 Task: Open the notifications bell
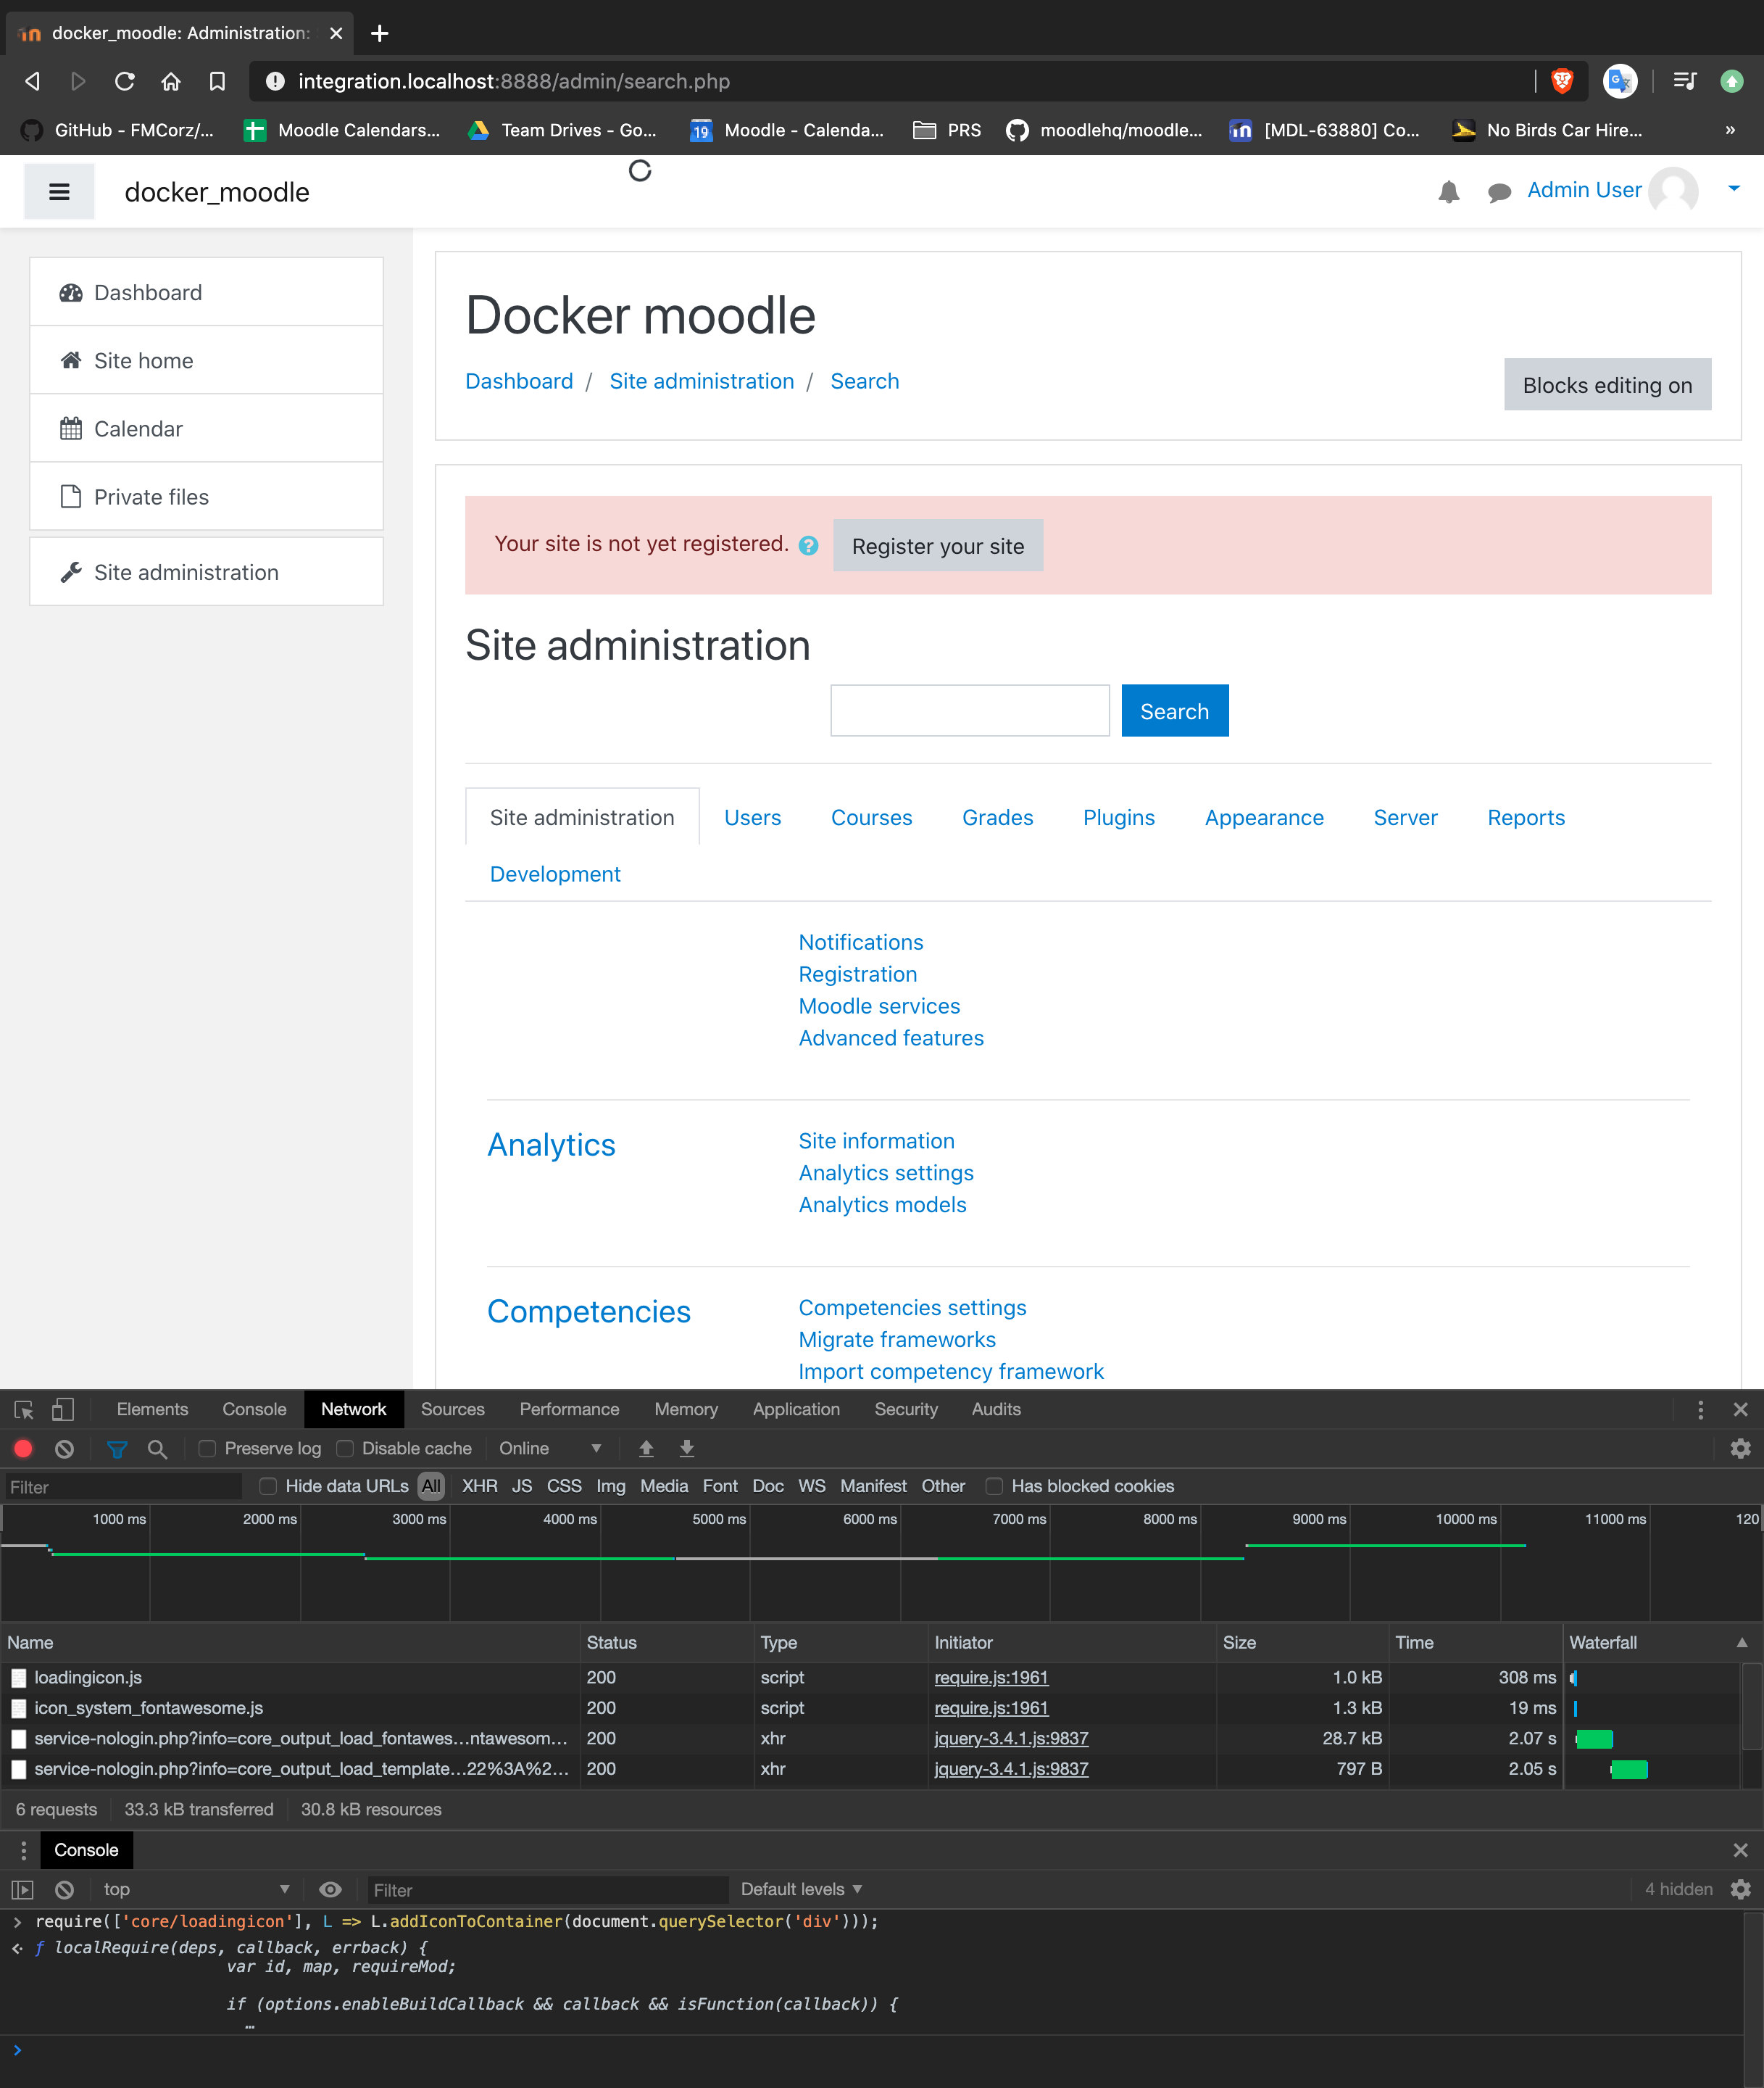[1448, 192]
